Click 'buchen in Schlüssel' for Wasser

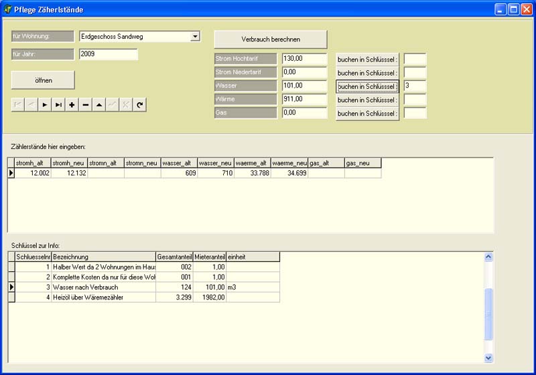367,87
